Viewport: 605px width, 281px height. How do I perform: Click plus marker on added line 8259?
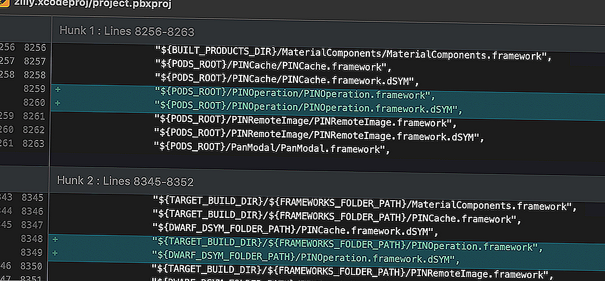tap(58, 89)
